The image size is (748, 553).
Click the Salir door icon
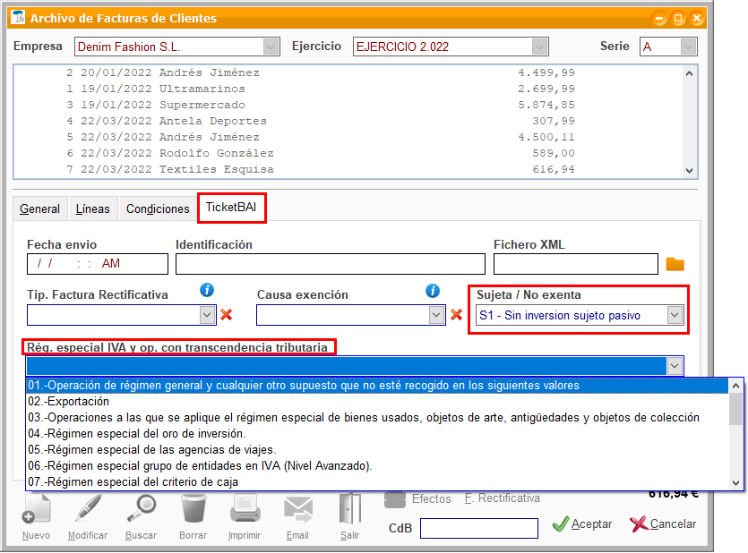349,512
